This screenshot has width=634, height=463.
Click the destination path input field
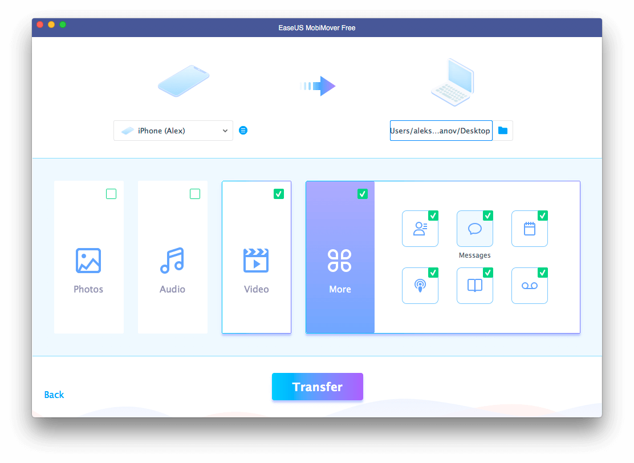[441, 131]
